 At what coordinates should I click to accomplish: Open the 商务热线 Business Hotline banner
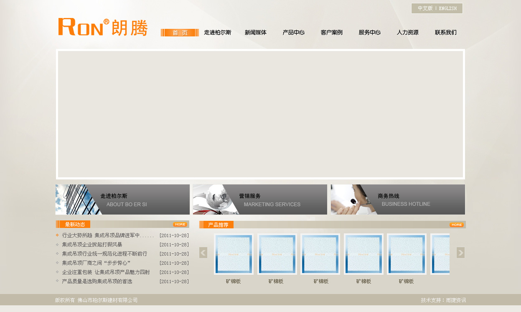(398, 199)
